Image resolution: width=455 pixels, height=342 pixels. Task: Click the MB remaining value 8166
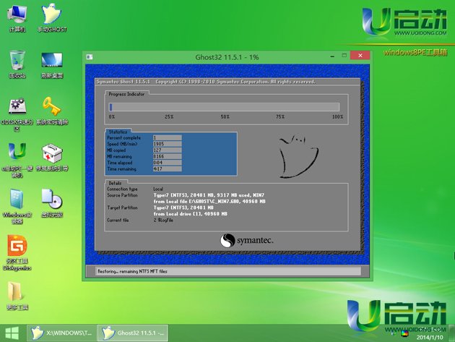168,156
